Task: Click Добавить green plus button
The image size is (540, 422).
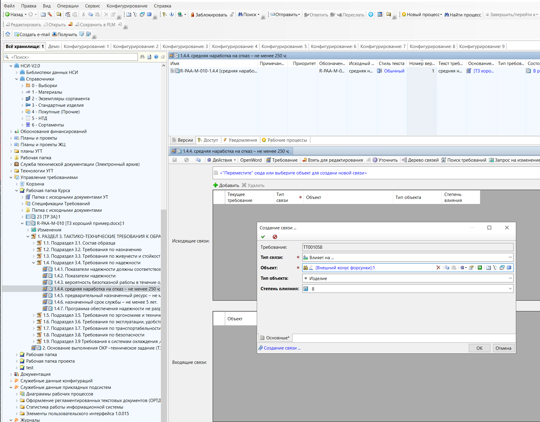Action: (226, 186)
